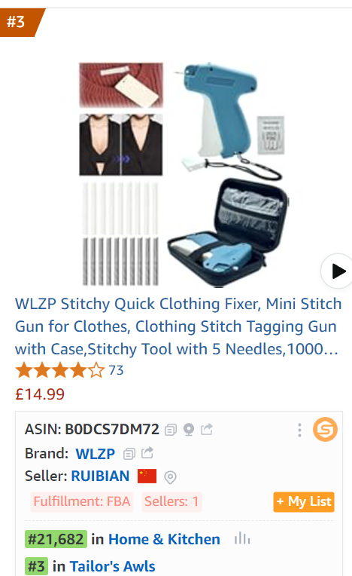Add product with + My List button
The height and width of the screenshot is (576, 352).
click(304, 502)
